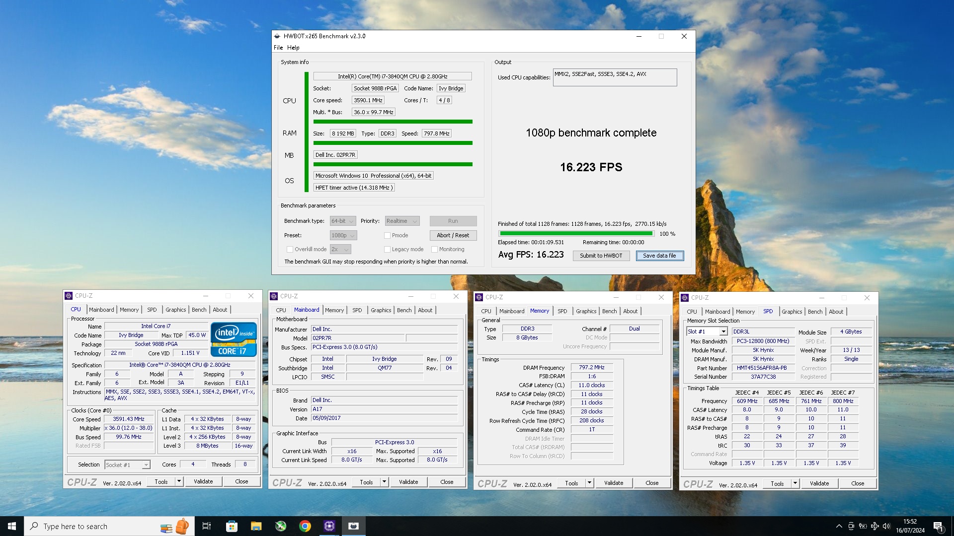Screen dimensions: 954x536
Task: Open search highlights books and backpack icon
Action: 175,526
